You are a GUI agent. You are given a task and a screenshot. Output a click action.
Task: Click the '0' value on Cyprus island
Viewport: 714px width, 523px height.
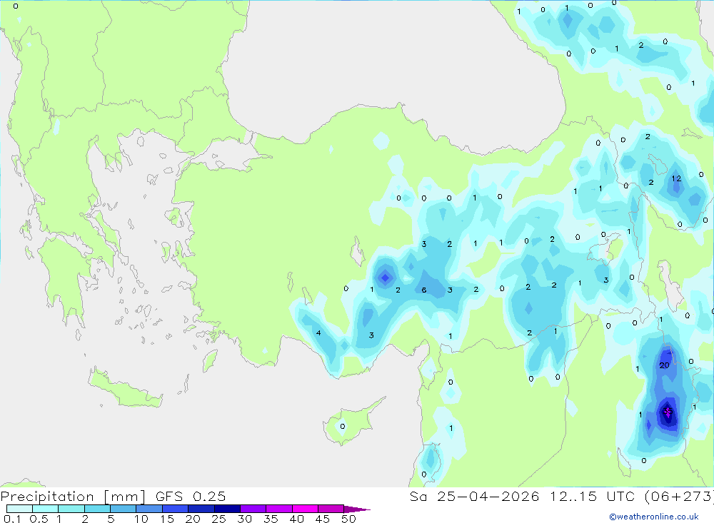tap(343, 427)
